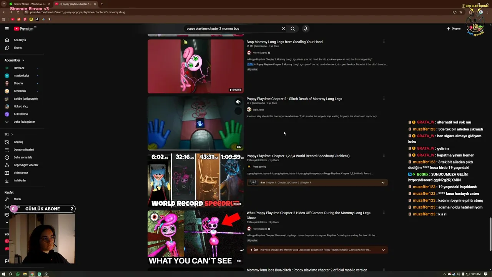Run search with magnifier button
The image size is (492, 277).
tap(293, 28)
